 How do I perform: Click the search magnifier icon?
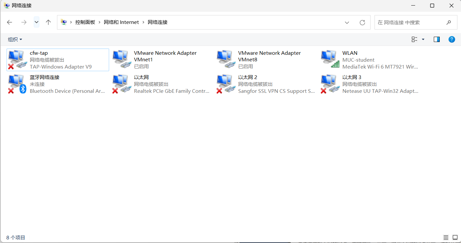(449, 22)
